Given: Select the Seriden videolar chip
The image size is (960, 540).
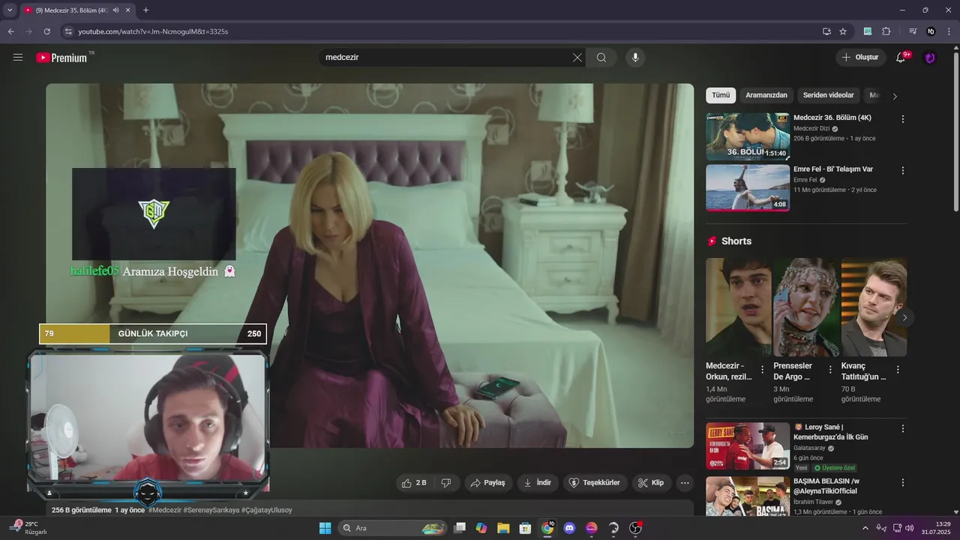Looking at the screenshot, I should point(829,95).
